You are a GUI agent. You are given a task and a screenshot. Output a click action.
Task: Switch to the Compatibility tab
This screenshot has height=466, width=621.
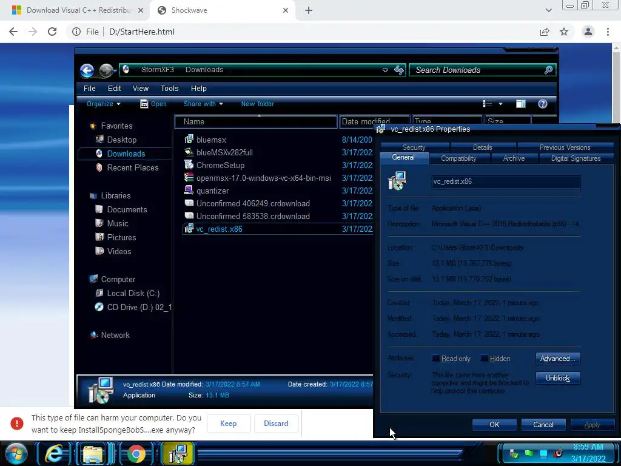coord(458,158)
